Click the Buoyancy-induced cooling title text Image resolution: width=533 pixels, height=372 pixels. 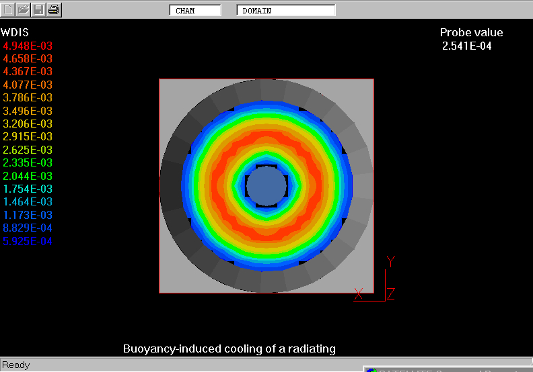[x=229, y=348]
